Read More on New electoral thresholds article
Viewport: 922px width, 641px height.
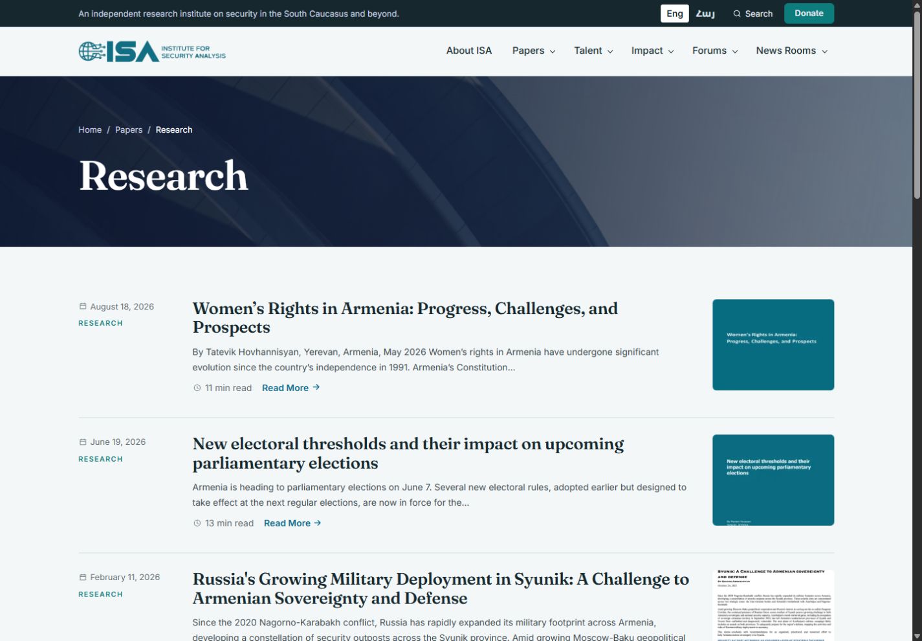tap(292, 523)
